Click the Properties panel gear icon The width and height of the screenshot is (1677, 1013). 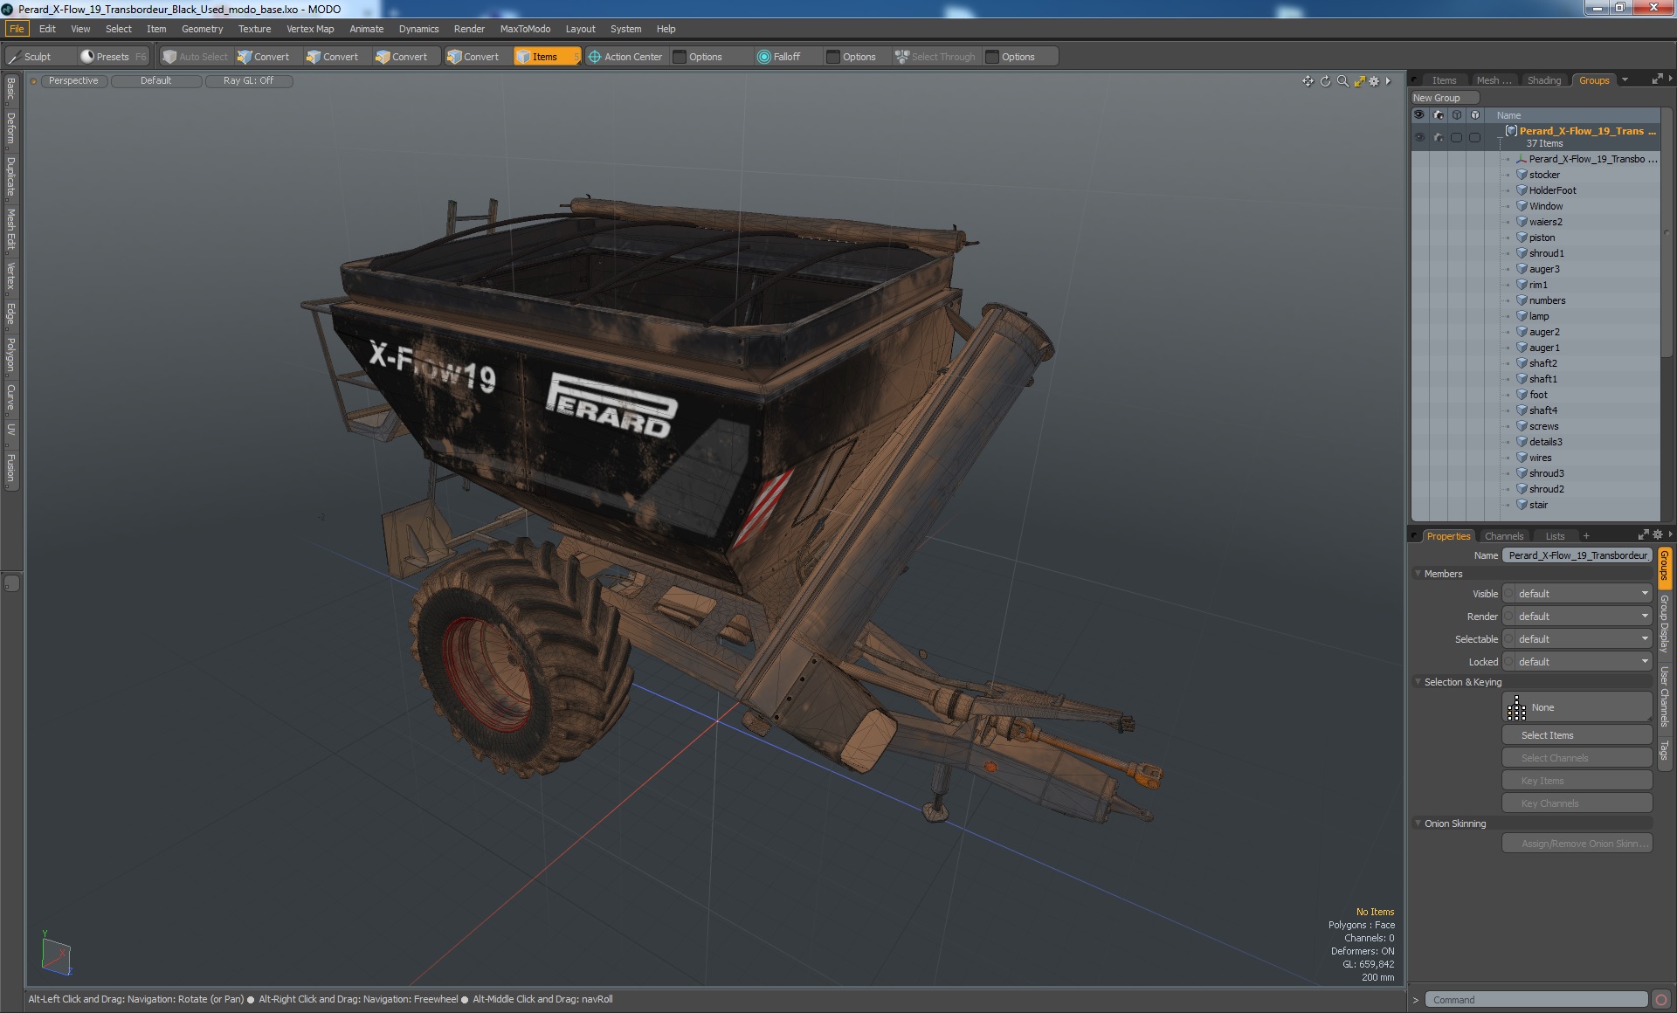point(1658,534)
